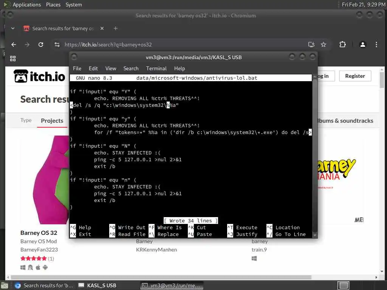387x290 pixels.
Task: Select the Albums & soundtracks tab
Action: (x=345, y=121)
